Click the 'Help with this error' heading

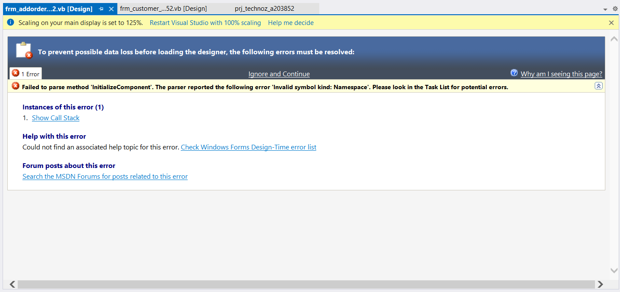[54, 137]
